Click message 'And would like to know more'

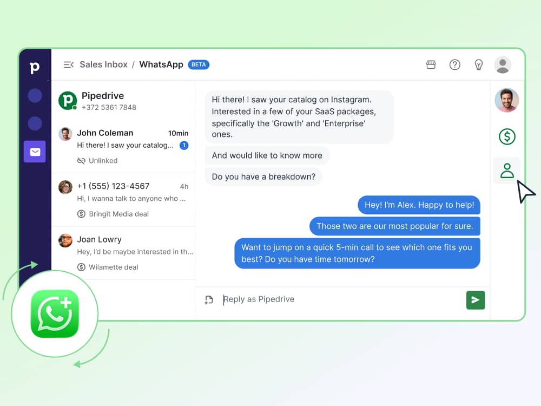coord(267,155)
